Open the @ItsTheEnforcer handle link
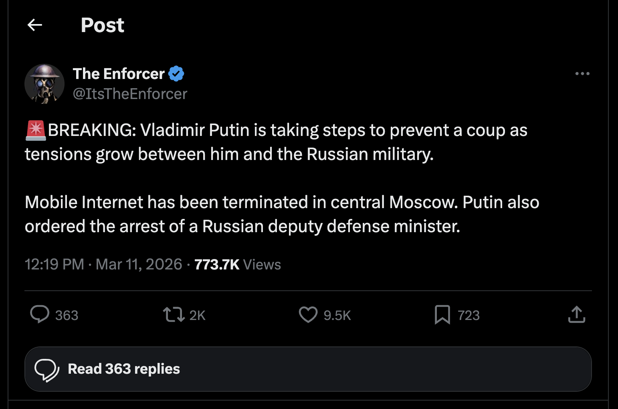 point(130,94)
